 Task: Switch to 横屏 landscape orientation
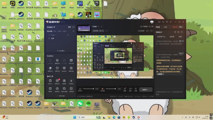tap(69, 27)
